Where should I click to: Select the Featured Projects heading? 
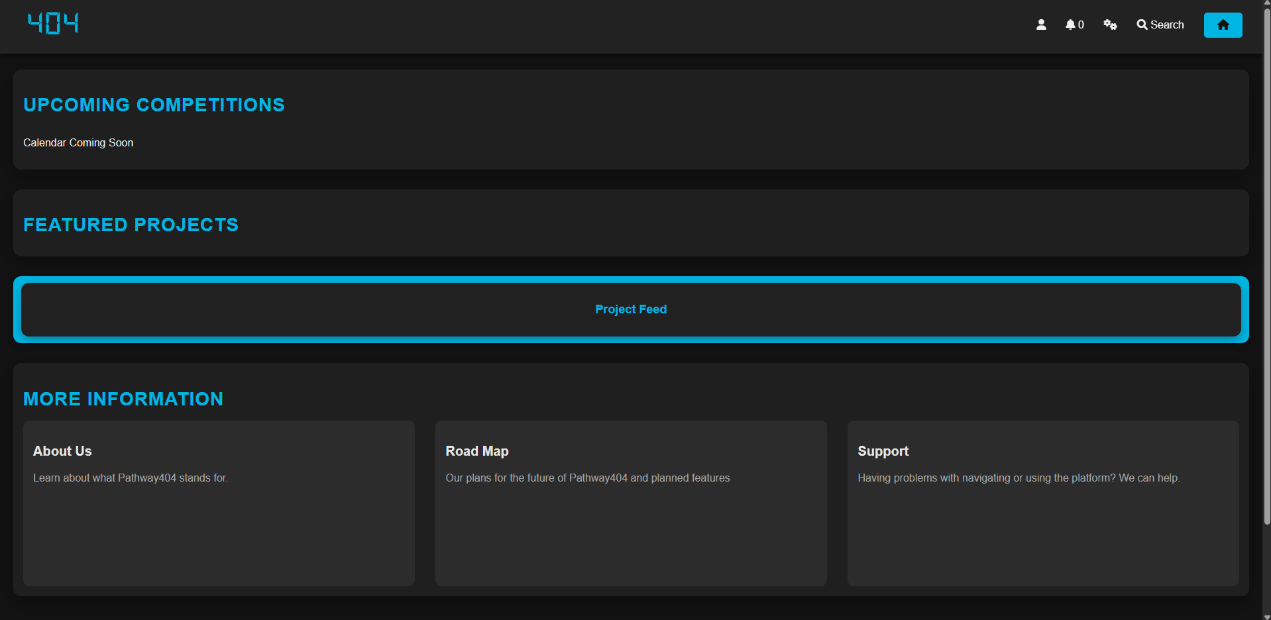point(131,225)
